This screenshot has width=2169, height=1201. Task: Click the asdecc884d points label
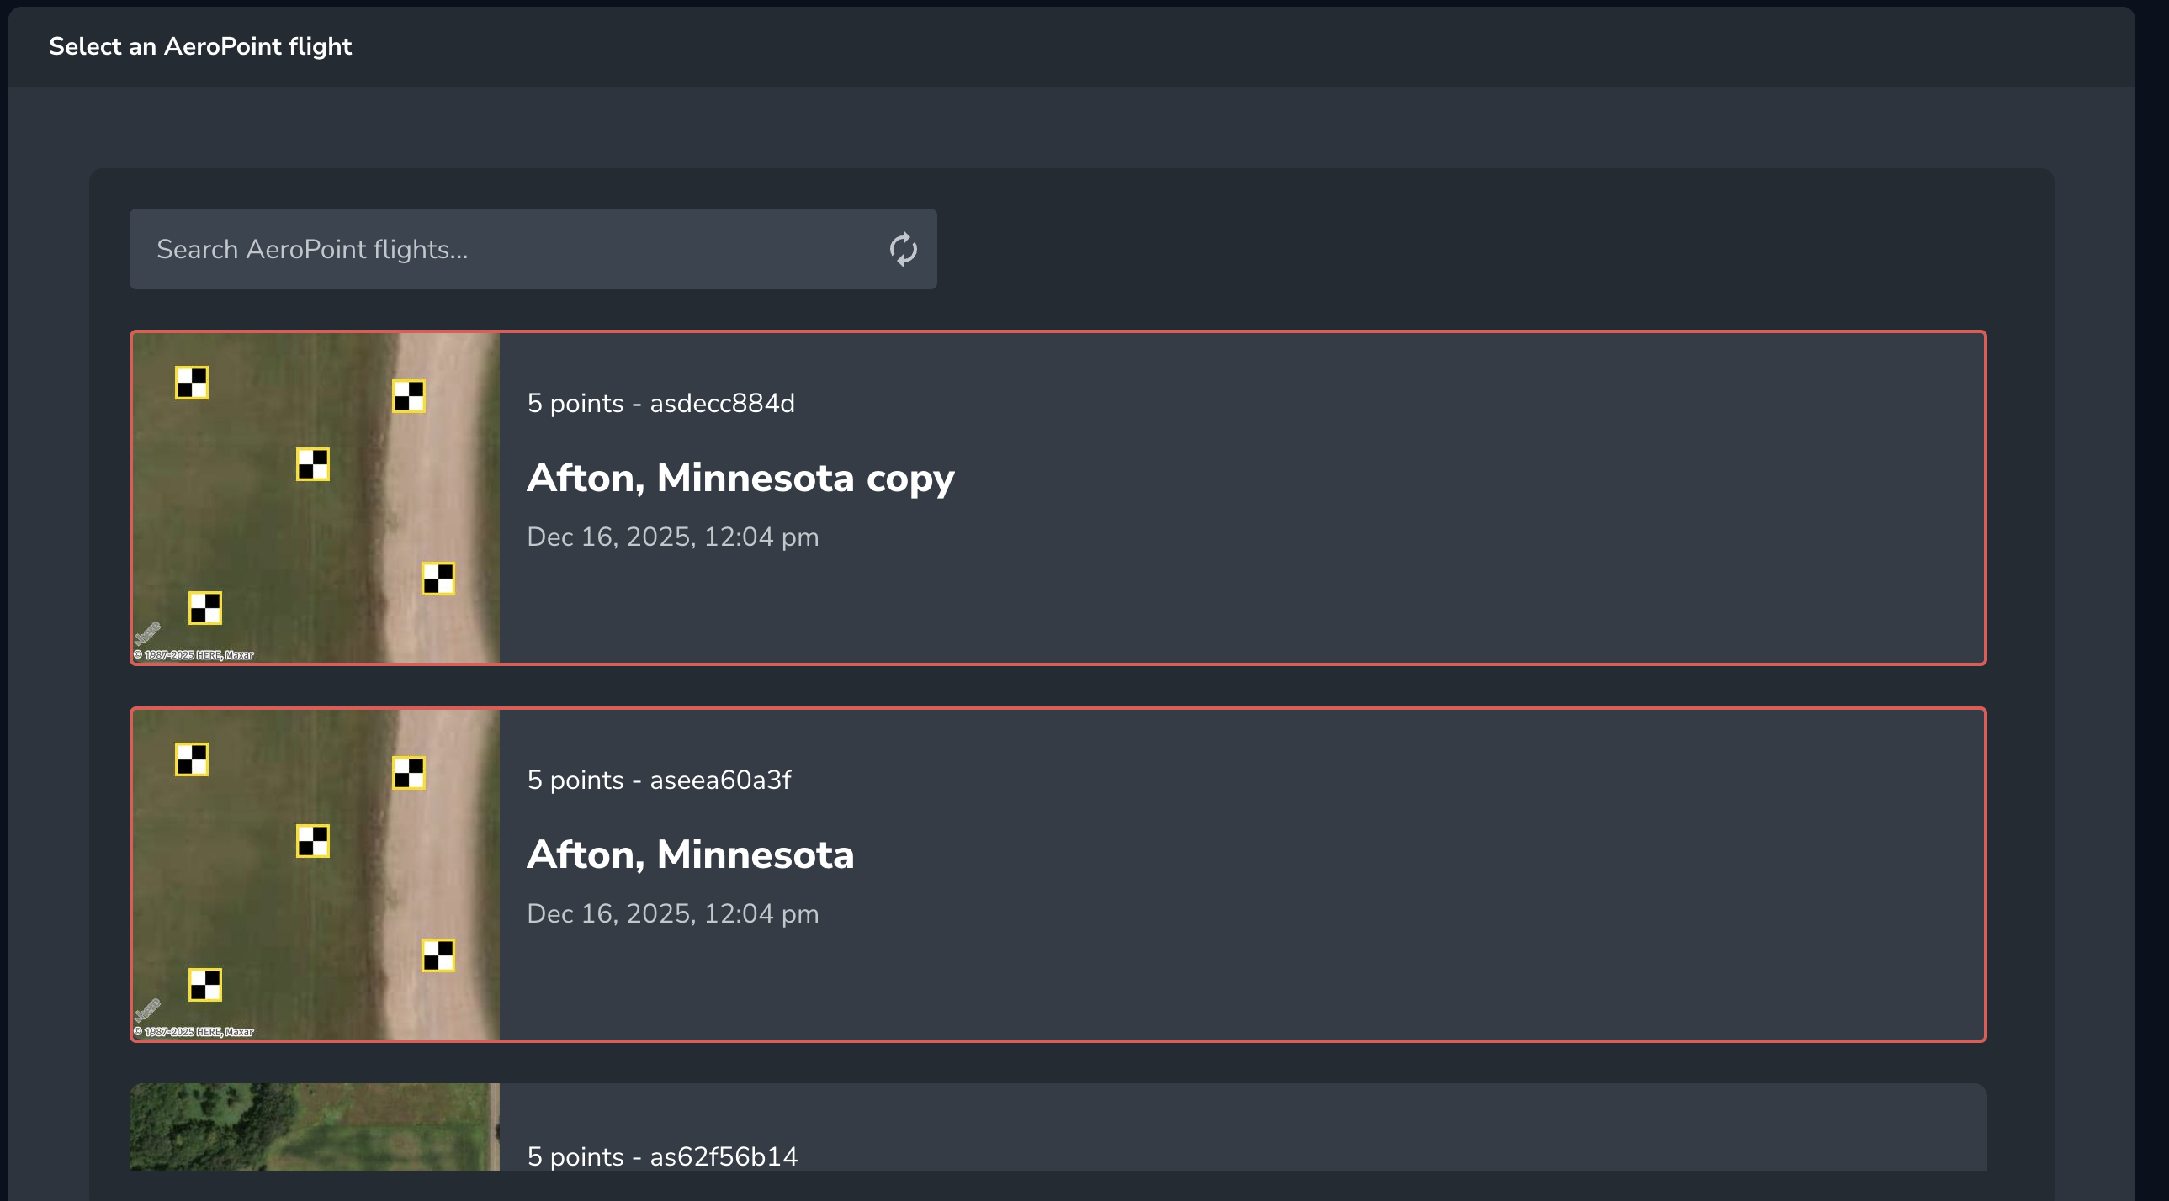660,403
